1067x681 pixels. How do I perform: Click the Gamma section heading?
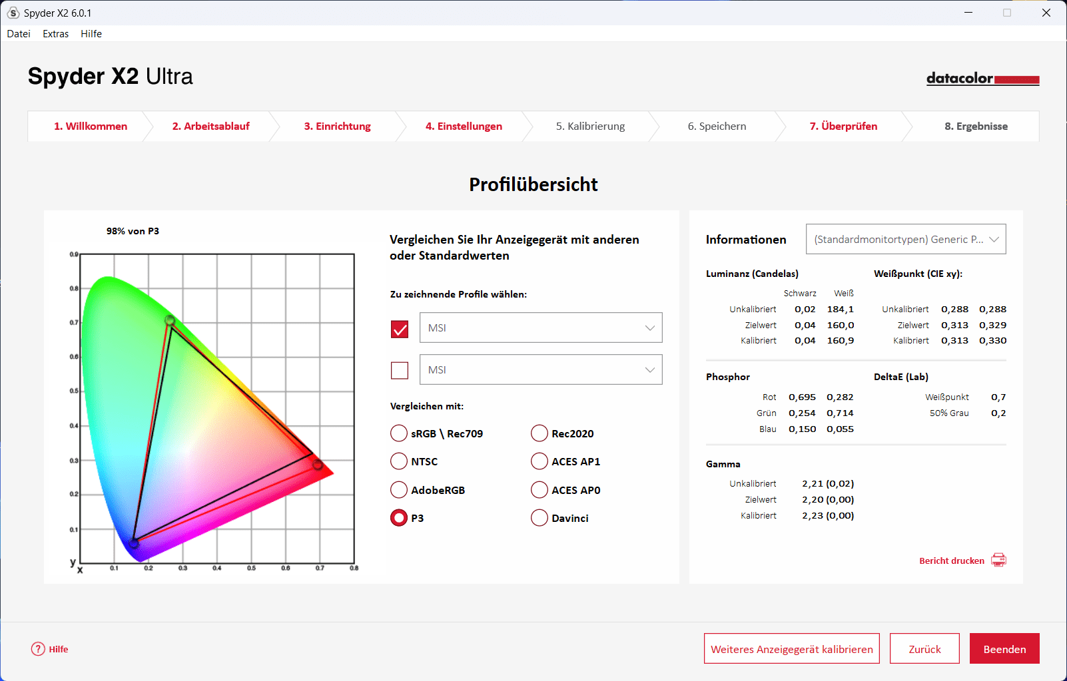point(723,464)
